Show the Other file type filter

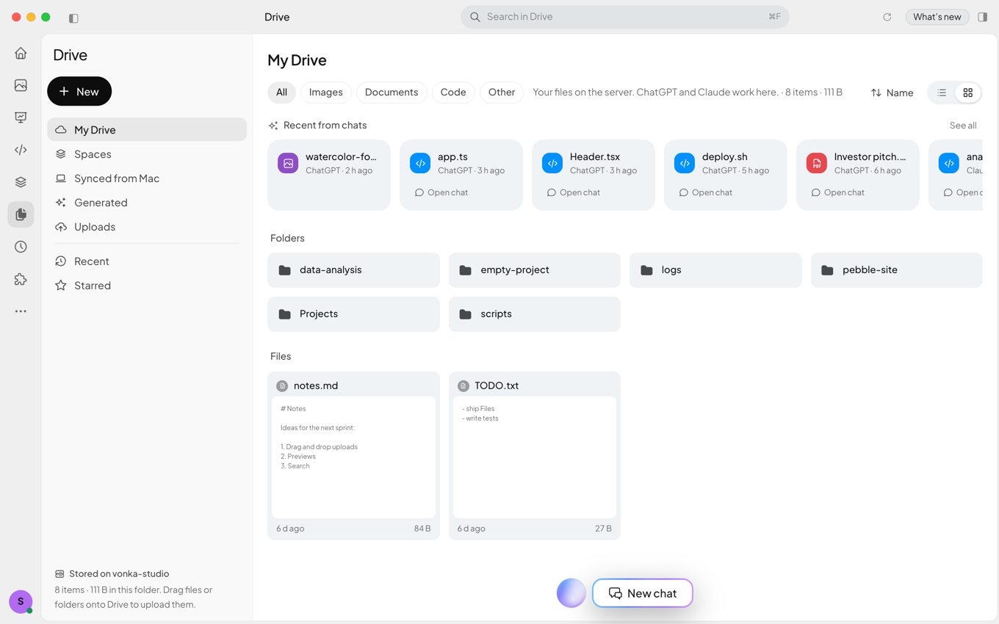click(502, 92)
